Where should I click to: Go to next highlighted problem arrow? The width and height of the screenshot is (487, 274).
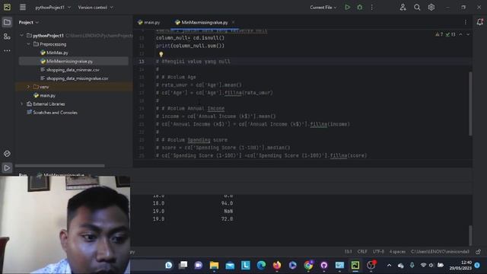click(x=468, y=34)
